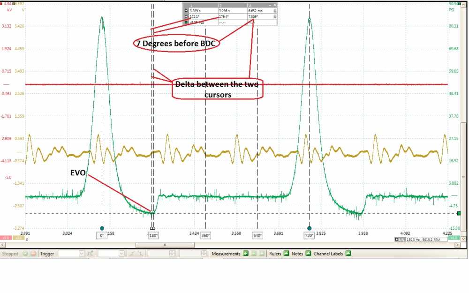Click the lock icon on the degrees ruler row
469x293 pixels.
274,17
